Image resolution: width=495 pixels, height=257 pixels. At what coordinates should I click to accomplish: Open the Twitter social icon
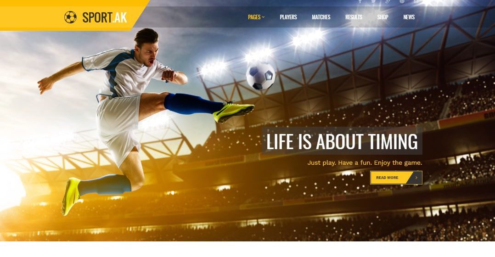click(x=373, y=1)
